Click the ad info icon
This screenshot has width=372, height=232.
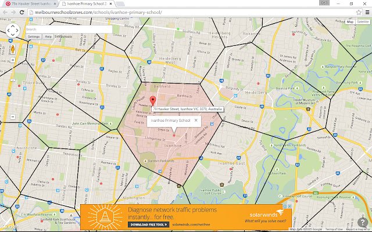tap(284, 206)
